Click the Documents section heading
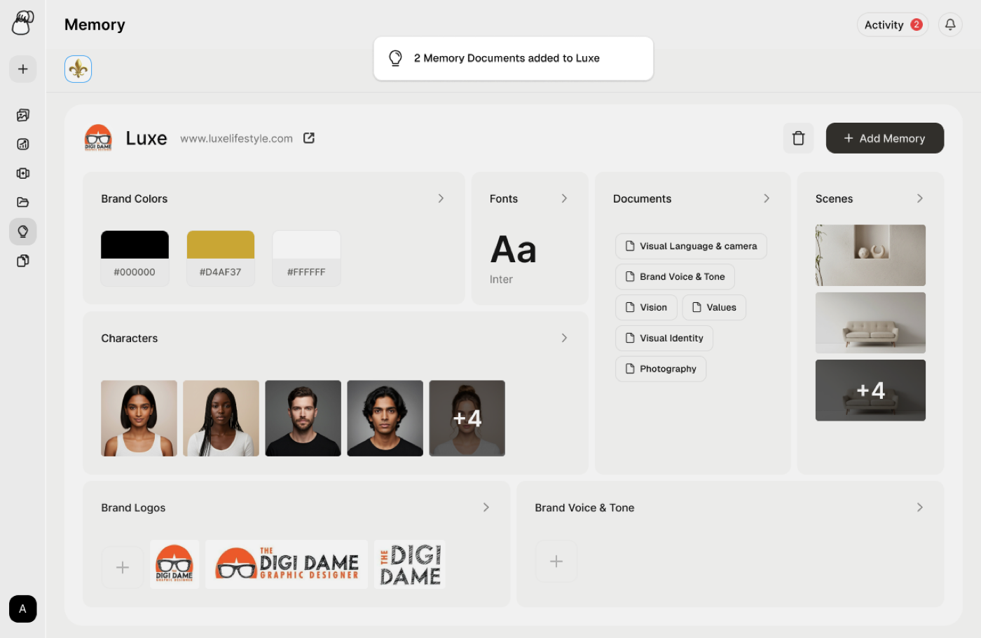This screenshot has width=981, height=638. [x=642, y=198]
